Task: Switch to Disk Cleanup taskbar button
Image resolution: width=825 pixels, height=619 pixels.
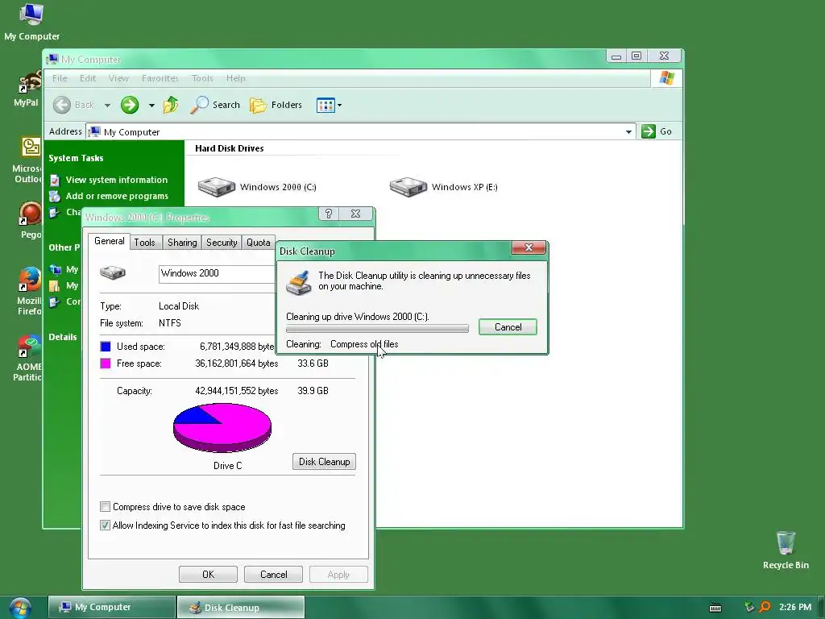Action: click(x=240, y=608)
